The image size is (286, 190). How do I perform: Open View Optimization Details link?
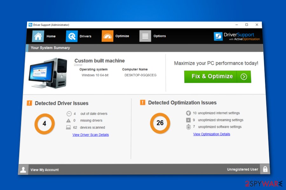212,134
